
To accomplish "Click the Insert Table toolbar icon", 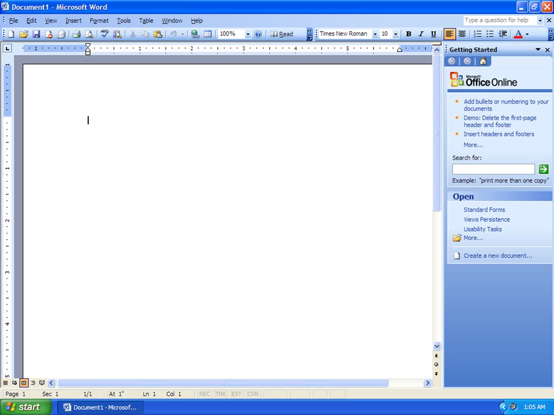I will click(x=208, y=34).
